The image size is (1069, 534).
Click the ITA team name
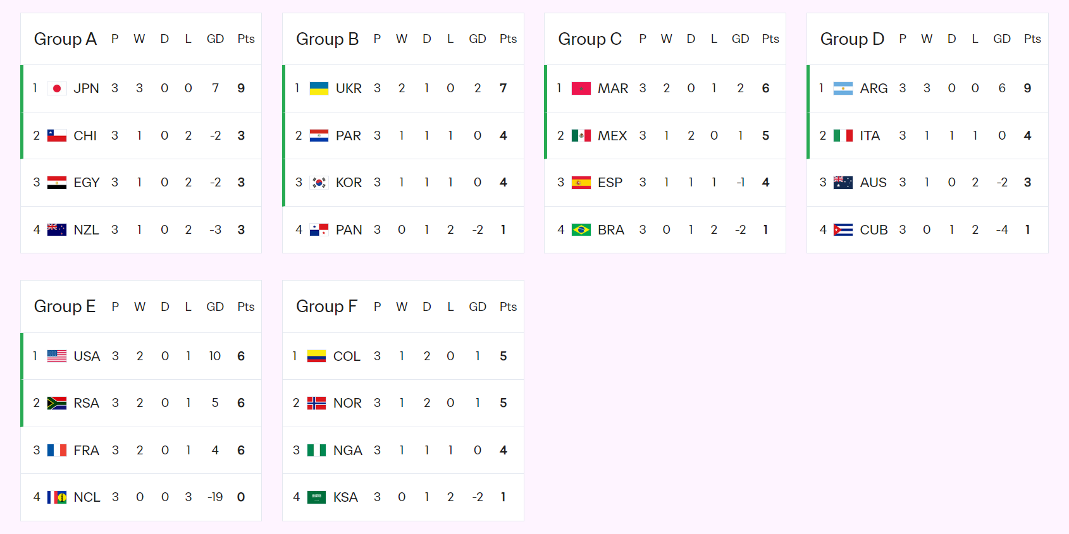click(870, 136)
